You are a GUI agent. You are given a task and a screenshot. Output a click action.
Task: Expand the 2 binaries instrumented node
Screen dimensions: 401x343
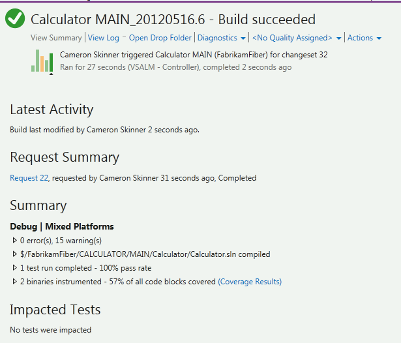[x=14, y=282]
